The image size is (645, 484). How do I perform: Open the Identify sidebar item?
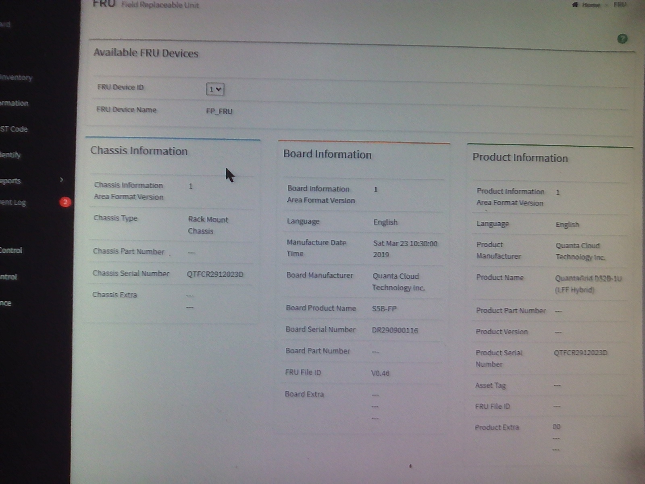(10, 155)
